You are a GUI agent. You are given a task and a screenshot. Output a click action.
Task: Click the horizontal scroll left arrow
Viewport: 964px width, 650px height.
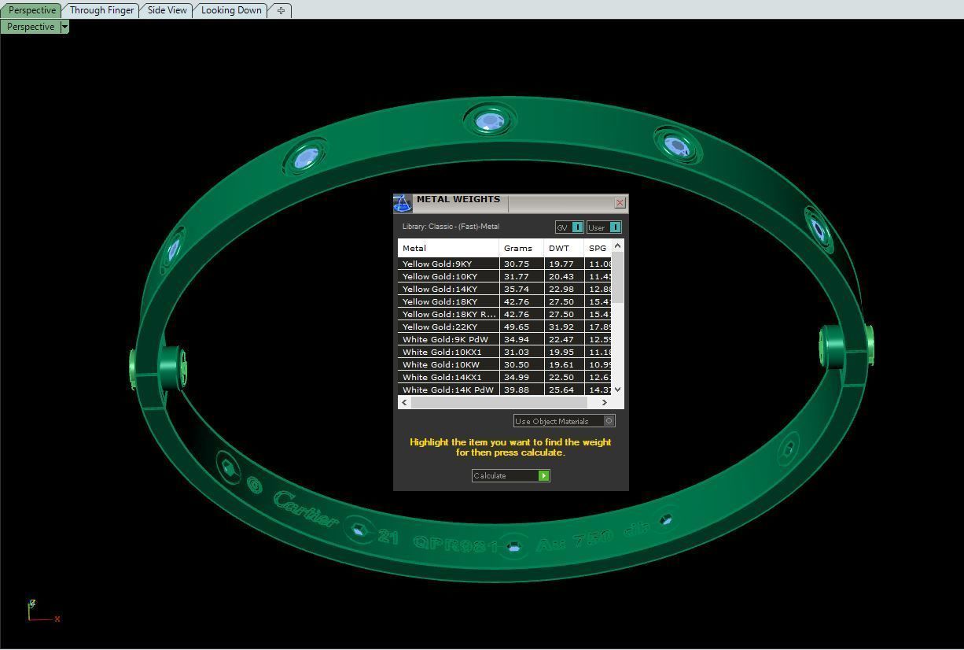404,402
